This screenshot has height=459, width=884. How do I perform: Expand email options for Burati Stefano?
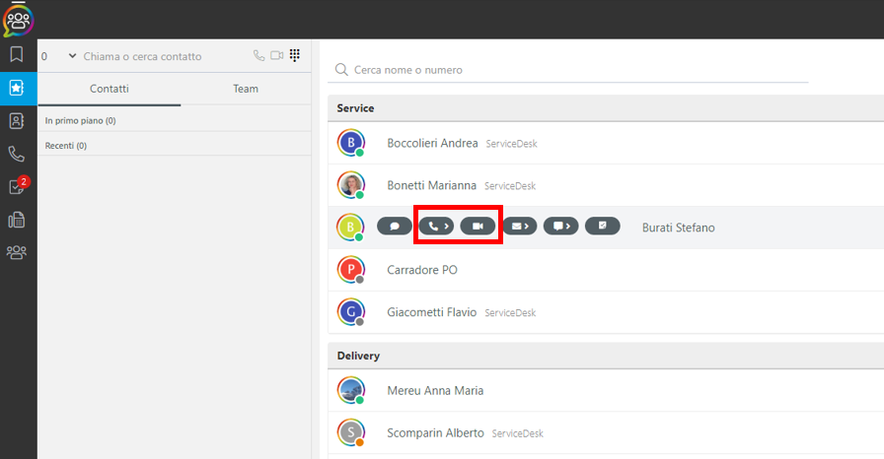[x=520, y=227]
